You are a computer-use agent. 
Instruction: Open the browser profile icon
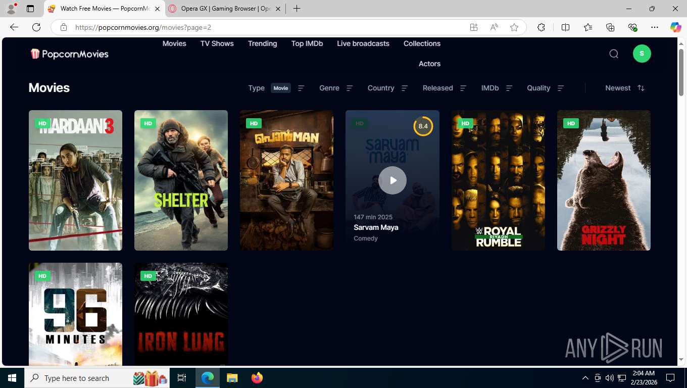pyautogui.click(x=11, y=9)
